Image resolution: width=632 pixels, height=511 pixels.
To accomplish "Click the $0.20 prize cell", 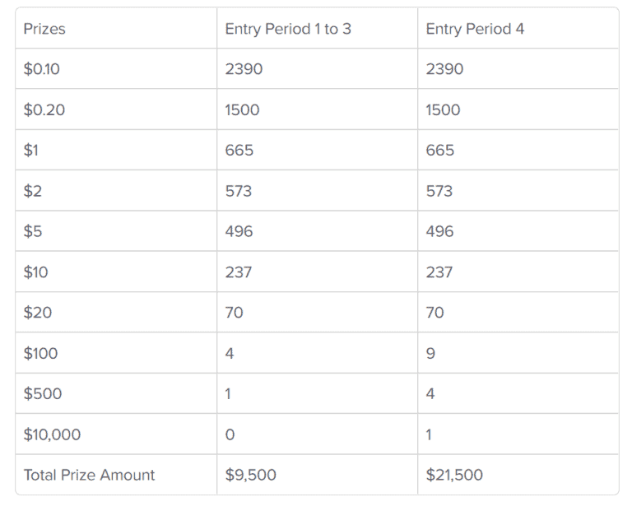I will (44, 109).
